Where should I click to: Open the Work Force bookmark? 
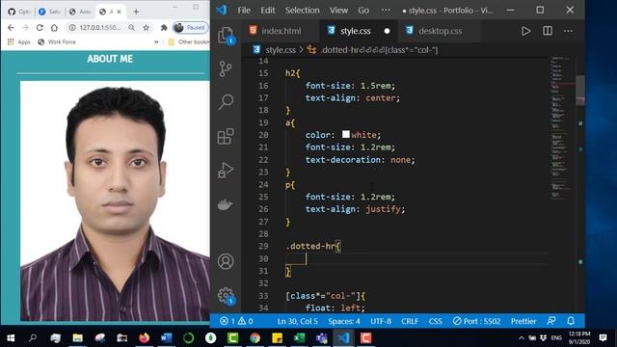coord(57,41)
